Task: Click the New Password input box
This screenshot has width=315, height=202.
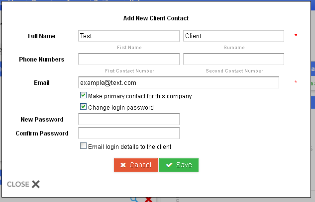Action: [128, 119]
